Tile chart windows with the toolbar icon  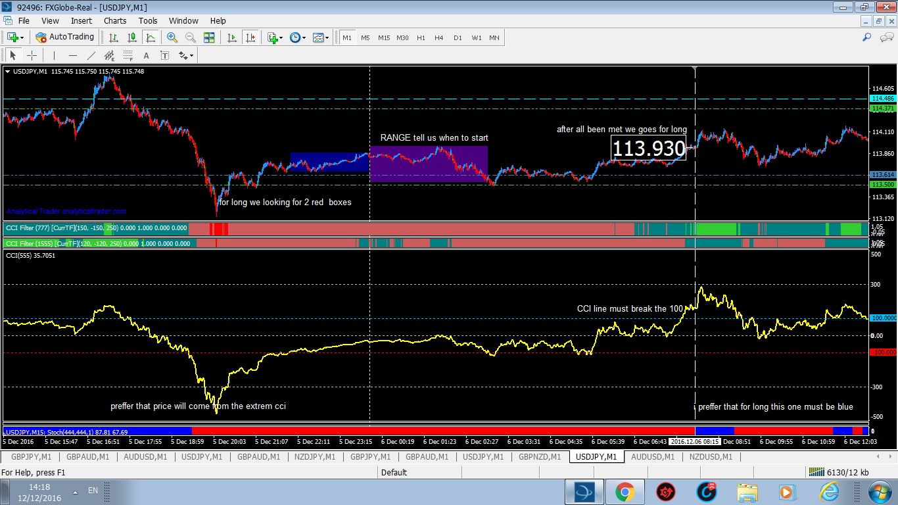click(209, 37)
